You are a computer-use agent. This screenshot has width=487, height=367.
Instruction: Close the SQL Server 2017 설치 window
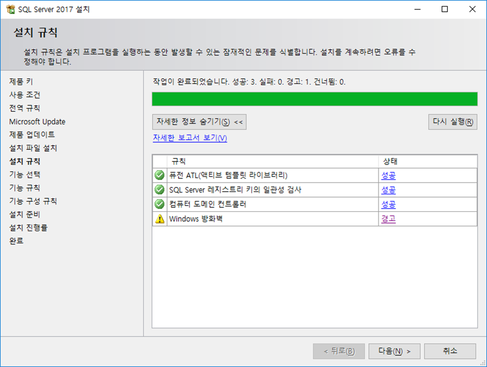[x=473, y=9]
